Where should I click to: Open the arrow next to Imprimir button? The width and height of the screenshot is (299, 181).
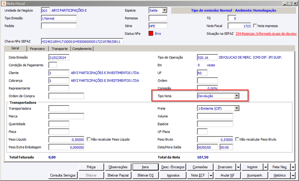[266, 167]
